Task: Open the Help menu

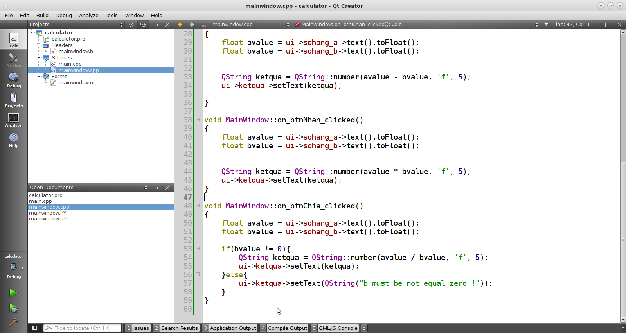Action: click(x=156, y=15)
